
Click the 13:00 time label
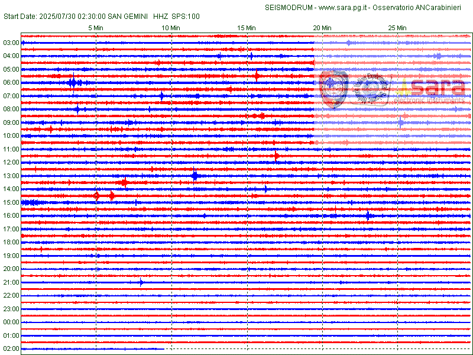click(11, 176)
